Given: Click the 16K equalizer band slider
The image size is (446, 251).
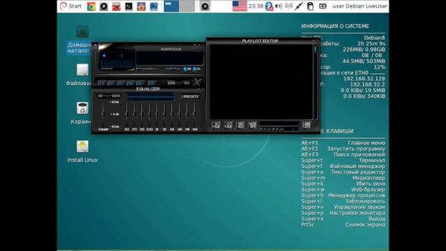Looking at the screenshot, I should point(194,114).
